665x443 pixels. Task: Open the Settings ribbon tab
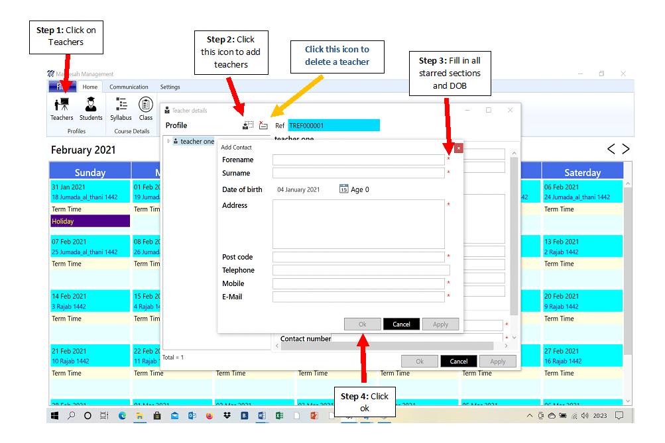[170, 87]
